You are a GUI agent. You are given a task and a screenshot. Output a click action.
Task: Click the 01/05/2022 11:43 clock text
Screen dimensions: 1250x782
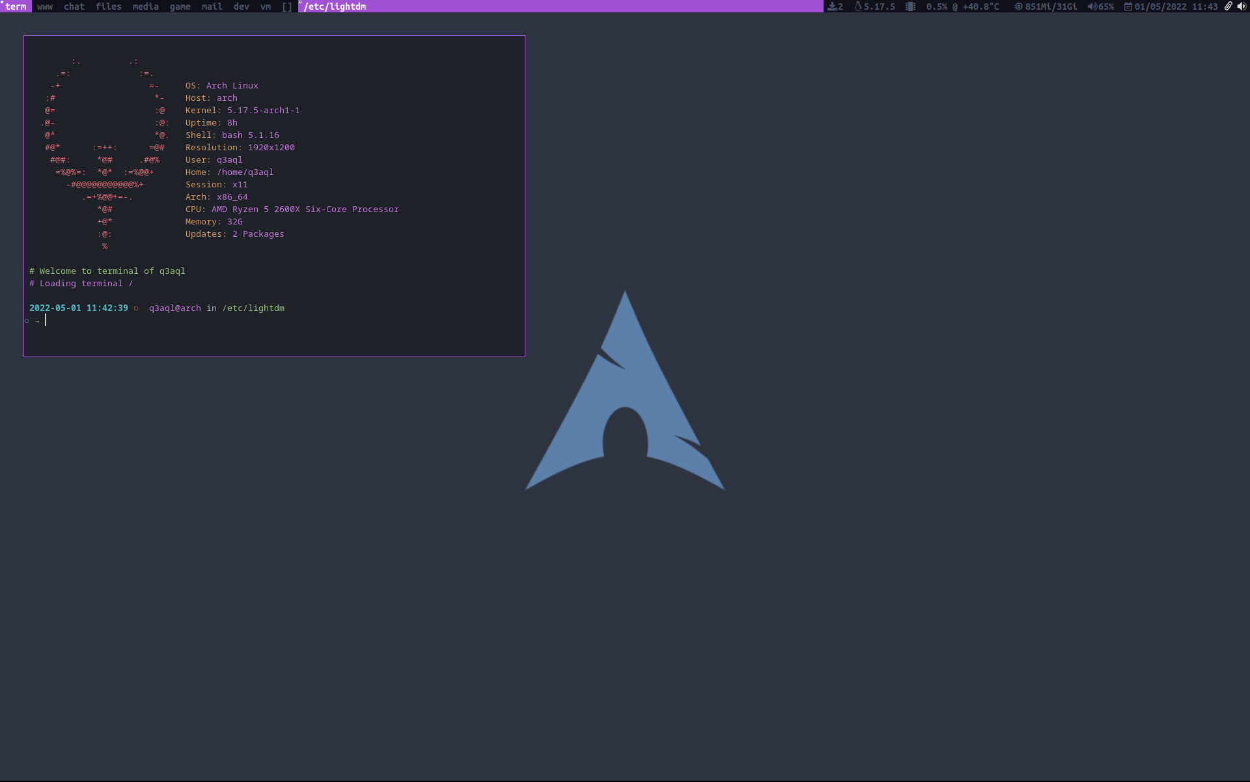[x=1176, y=7]
